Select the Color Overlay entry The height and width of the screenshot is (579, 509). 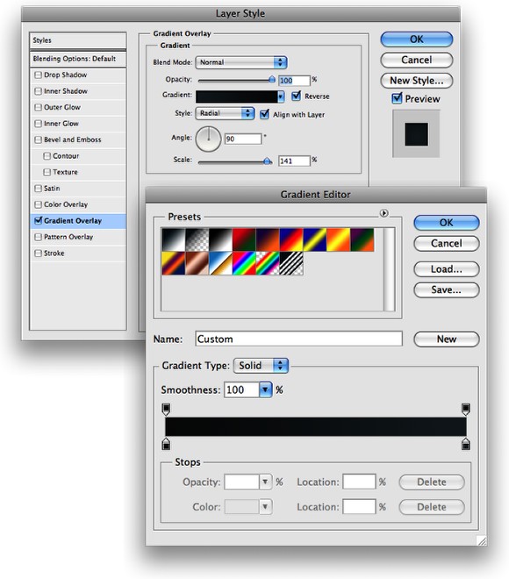pos(78,204)
